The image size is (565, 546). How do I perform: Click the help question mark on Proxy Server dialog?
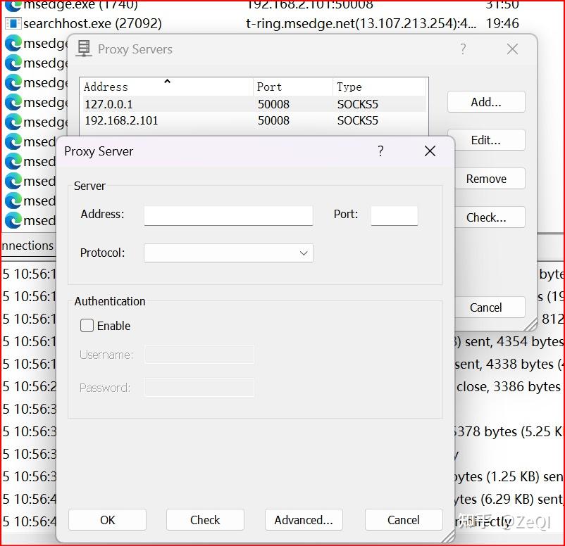[380, 151]
